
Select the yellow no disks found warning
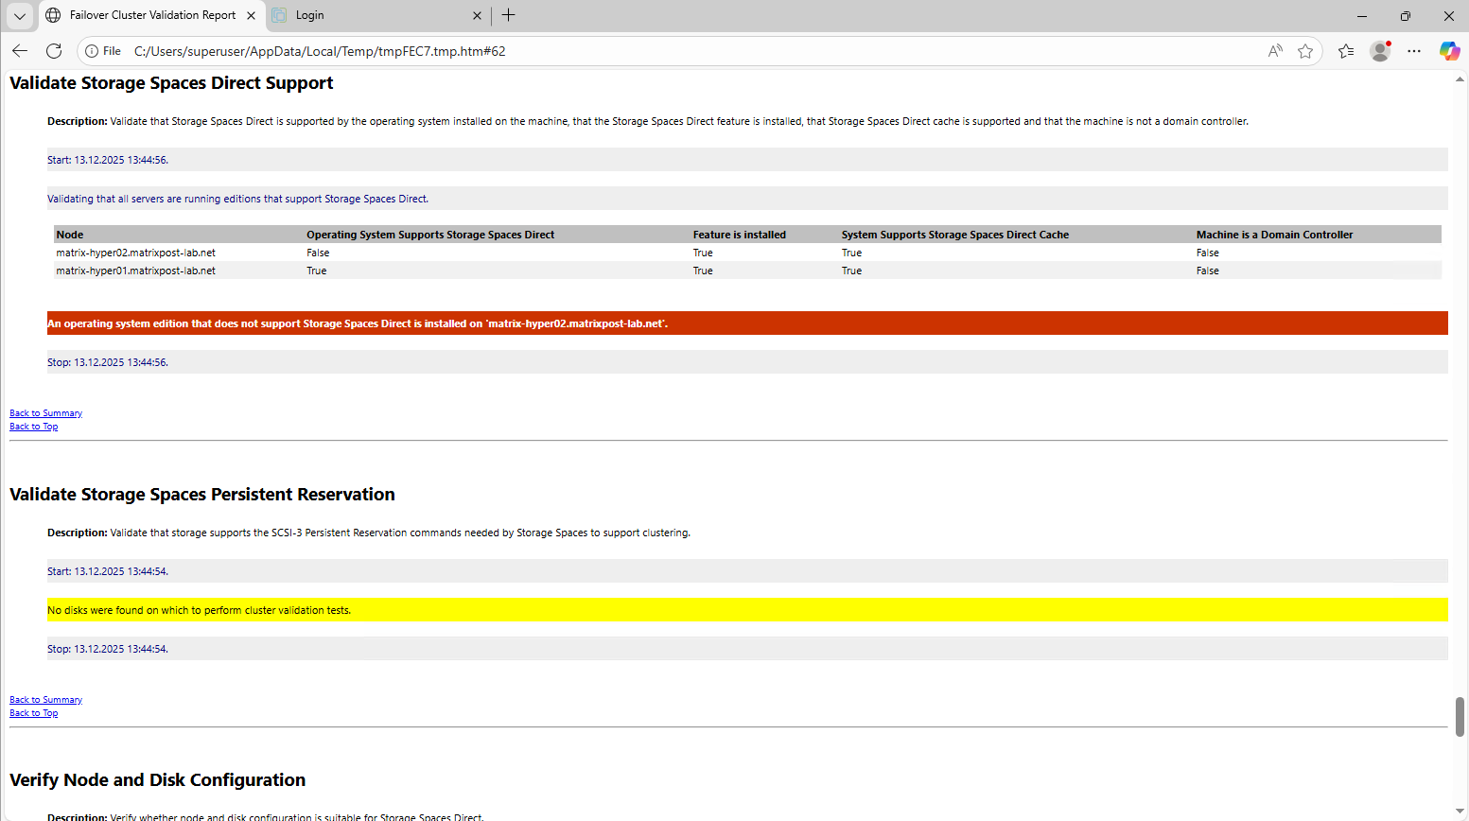tap(747, 610)
